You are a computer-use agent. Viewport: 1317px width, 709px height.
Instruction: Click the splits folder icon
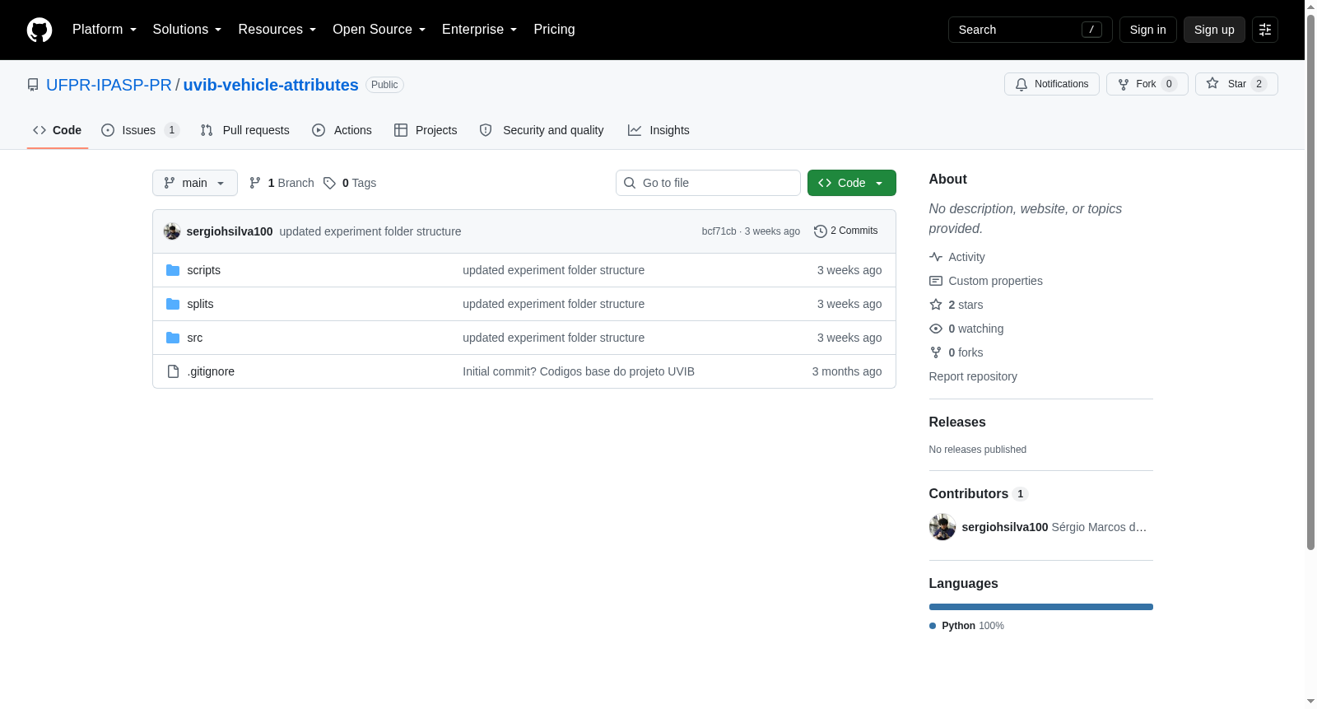point(173,304)
